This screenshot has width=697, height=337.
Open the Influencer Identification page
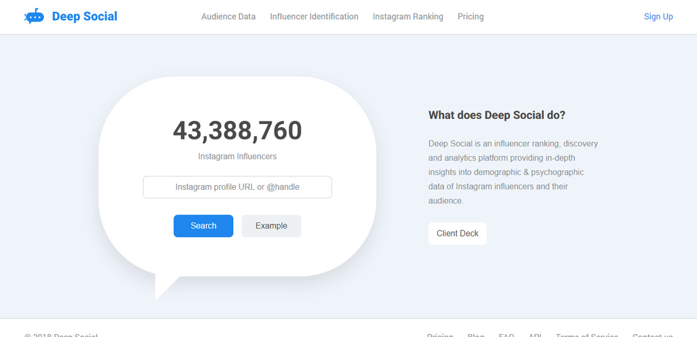pyautogui.click(x=314, y=17)
